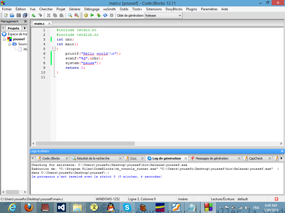Open the Paramètres menu
This screenshot has width=285, height=213.
point(209,9)
